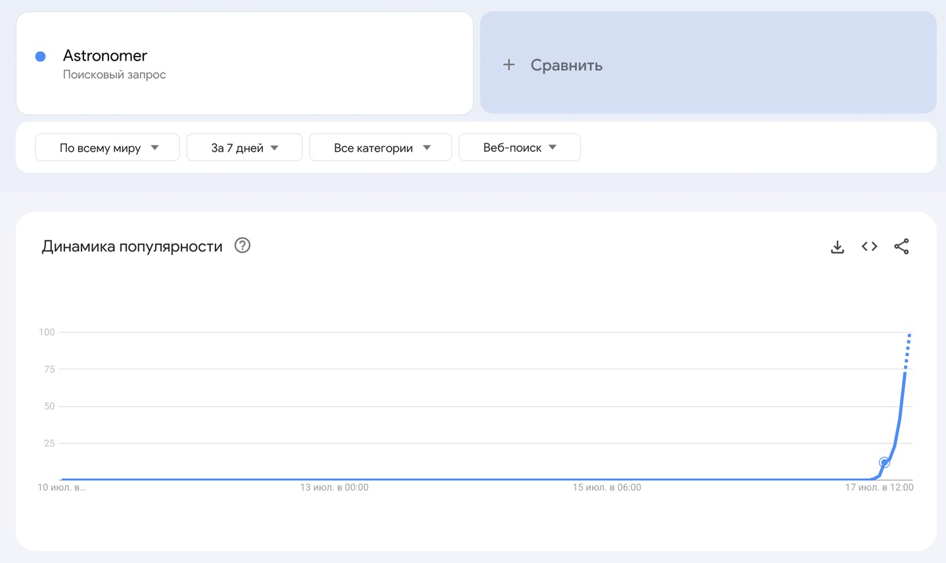Click the 13 июл. в 00:00 axis label
This screenshot has height=563, width=946.
point(334,487)
